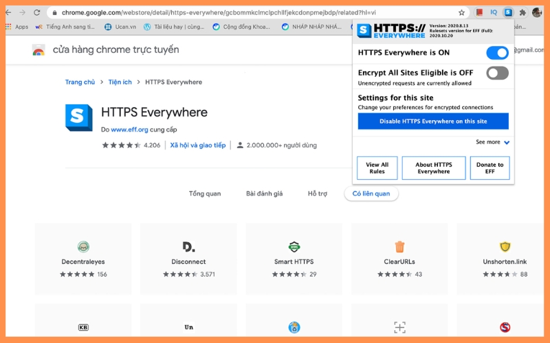550x343 pixels.
Task: Open the Chrome profile avatar
Action: point(537,12)
